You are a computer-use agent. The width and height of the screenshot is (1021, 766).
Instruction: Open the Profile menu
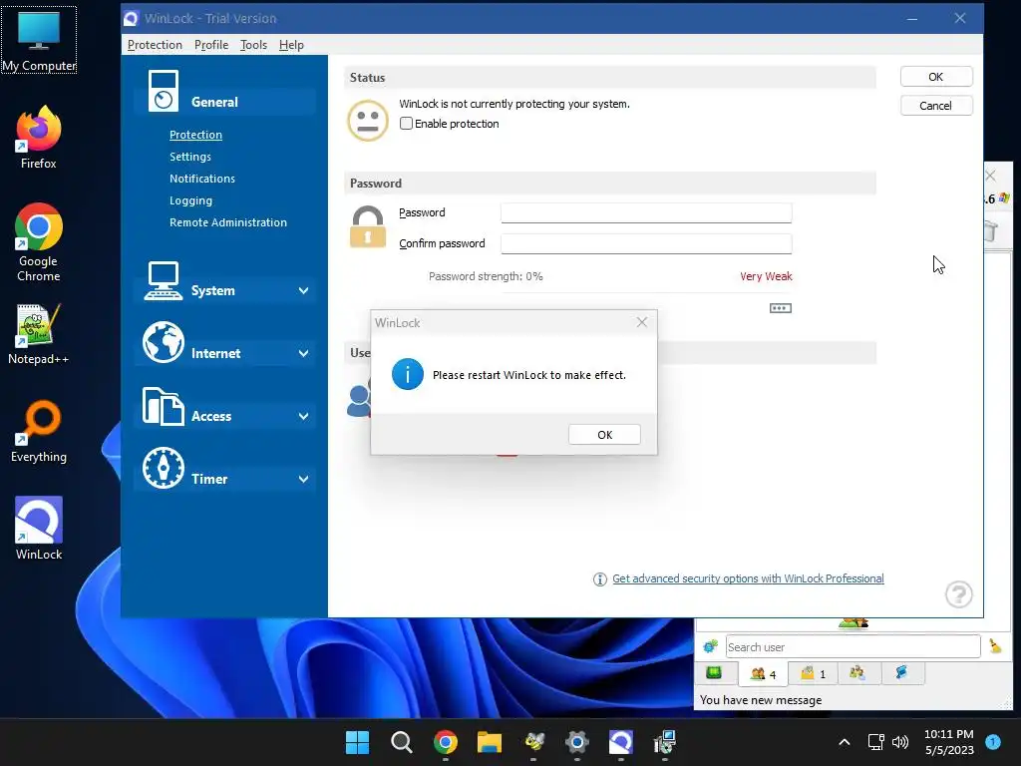(211, 44)
